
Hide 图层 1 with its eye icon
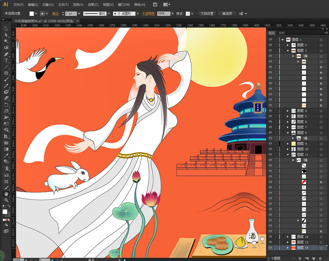click(270, 39)
